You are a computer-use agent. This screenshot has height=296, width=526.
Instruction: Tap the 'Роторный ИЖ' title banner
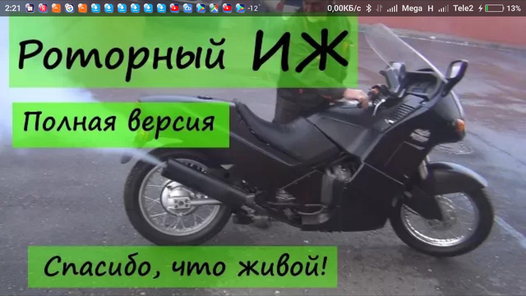click(x=184, y=52)
